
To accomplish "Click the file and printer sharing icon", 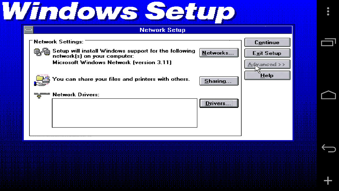I will 42,80.
